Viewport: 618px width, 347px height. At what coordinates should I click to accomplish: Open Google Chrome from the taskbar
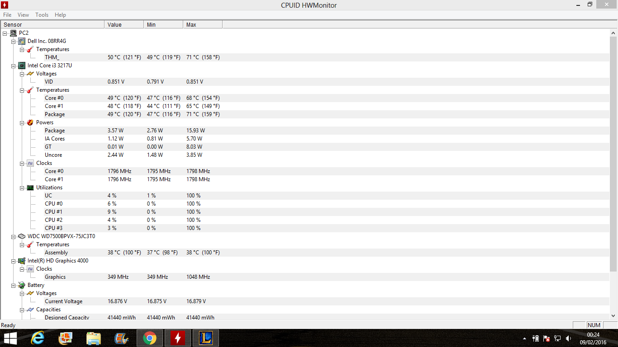150,338
